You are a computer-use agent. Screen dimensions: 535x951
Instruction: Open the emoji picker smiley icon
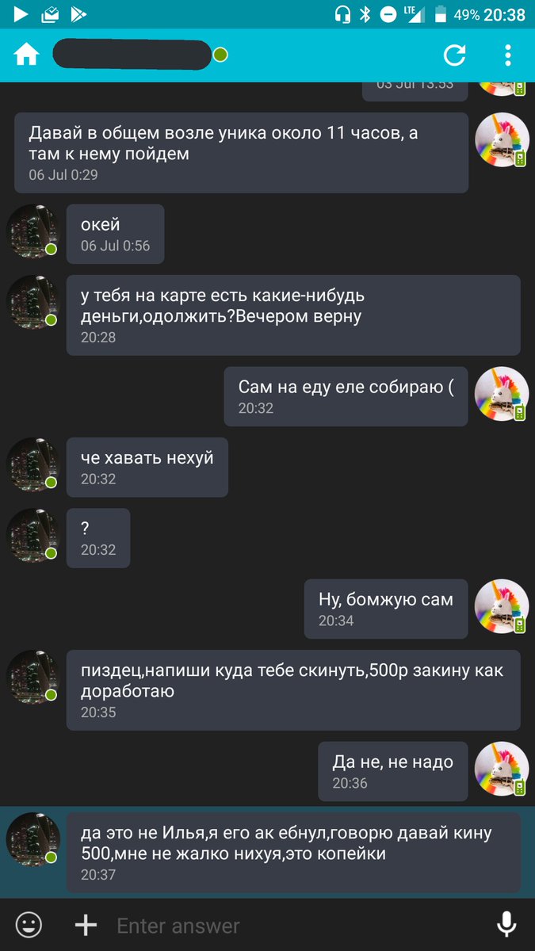coord(29,925)
